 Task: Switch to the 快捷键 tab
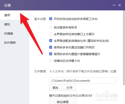click(x=14, y=33)
